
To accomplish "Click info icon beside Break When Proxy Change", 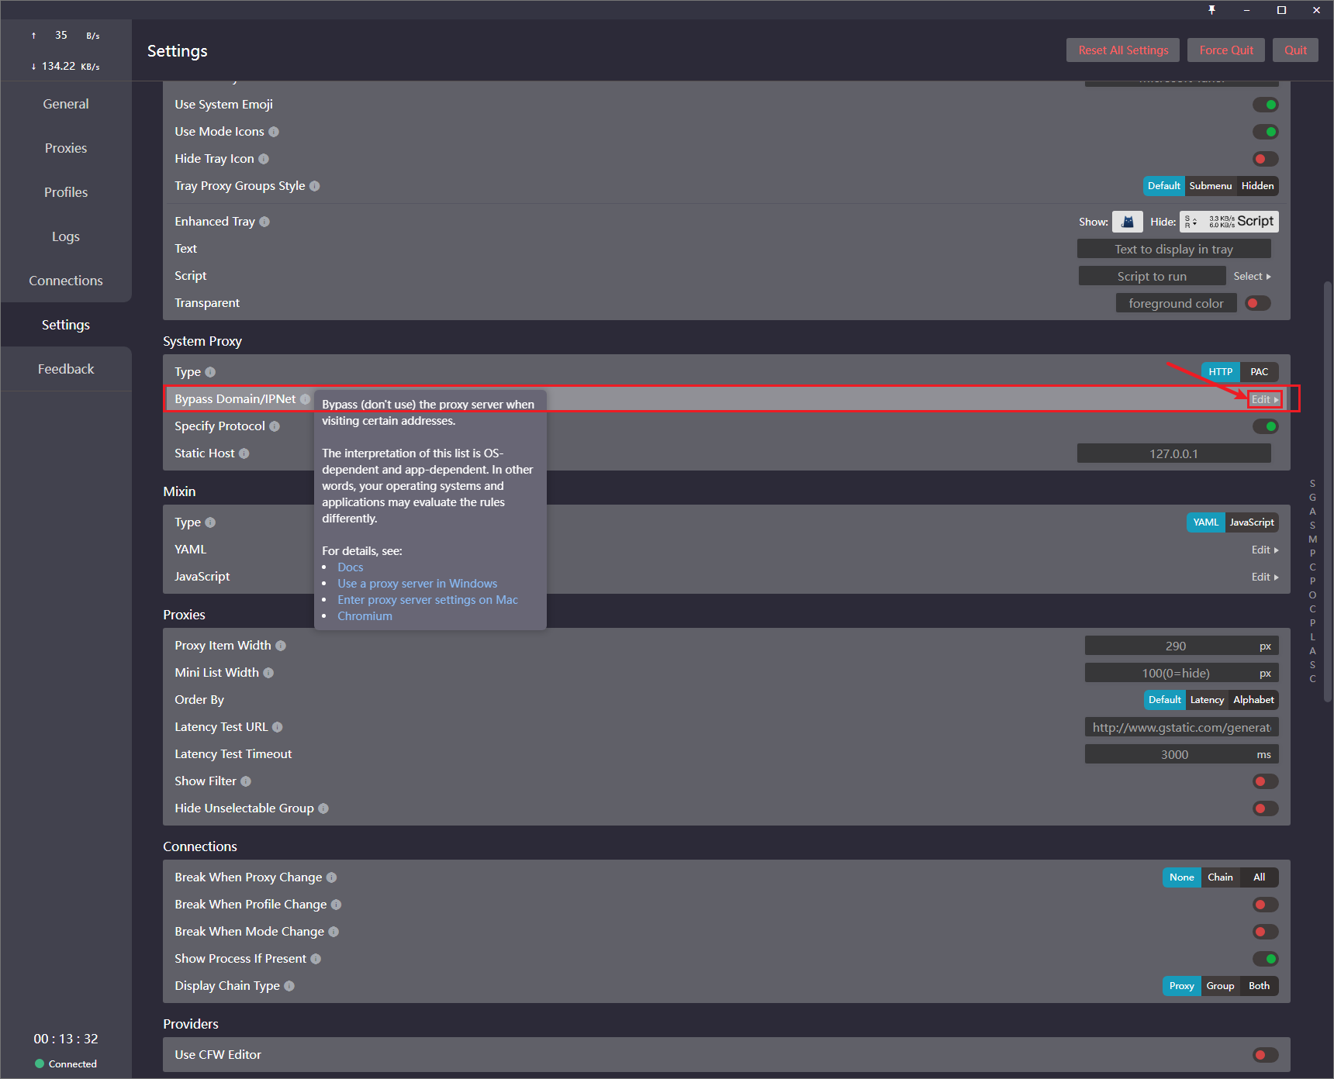I will pos(331,877).
